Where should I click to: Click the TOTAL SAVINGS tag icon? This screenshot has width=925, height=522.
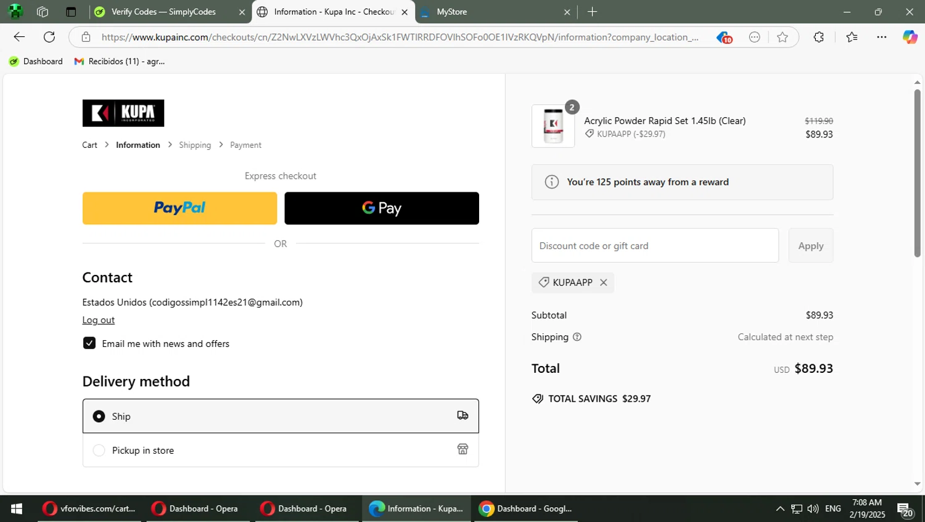tap(538, 399)
